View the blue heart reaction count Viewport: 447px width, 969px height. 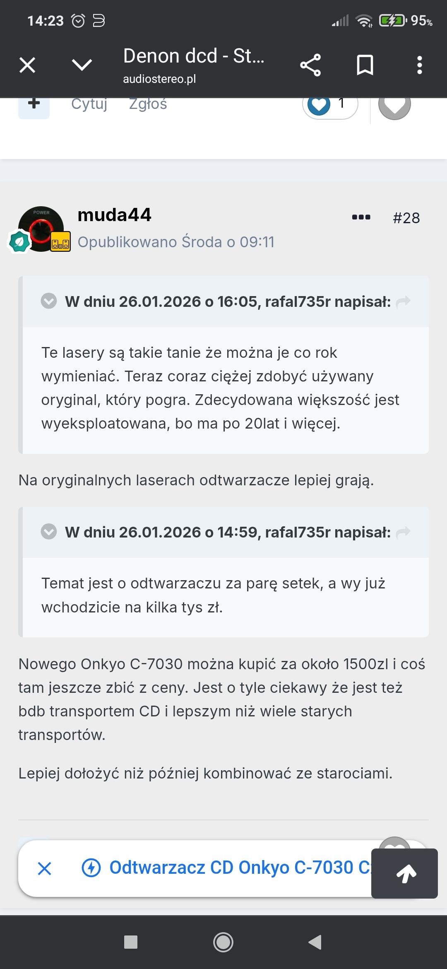(x=330, y=105)
